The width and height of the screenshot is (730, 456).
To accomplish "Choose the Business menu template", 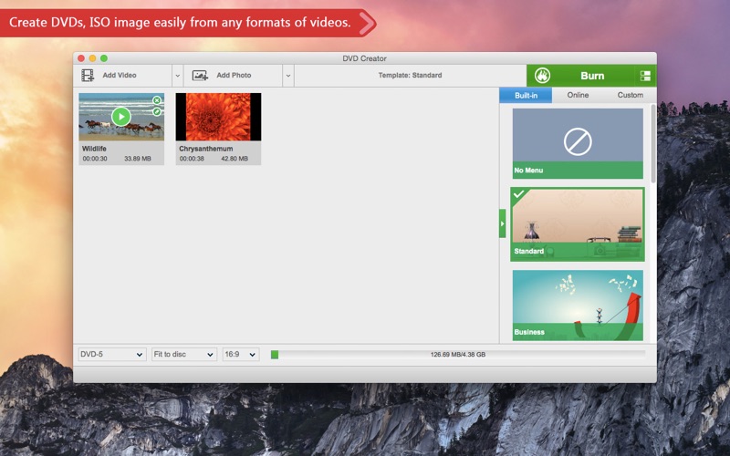I will (577, 305).
